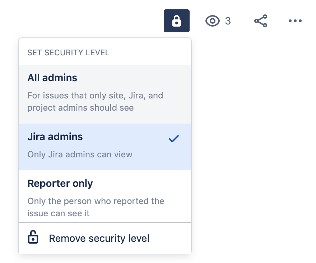This screenshot has width=316, height=263.
Task: Select the Reporter only security level
Action: pos(105,196)
